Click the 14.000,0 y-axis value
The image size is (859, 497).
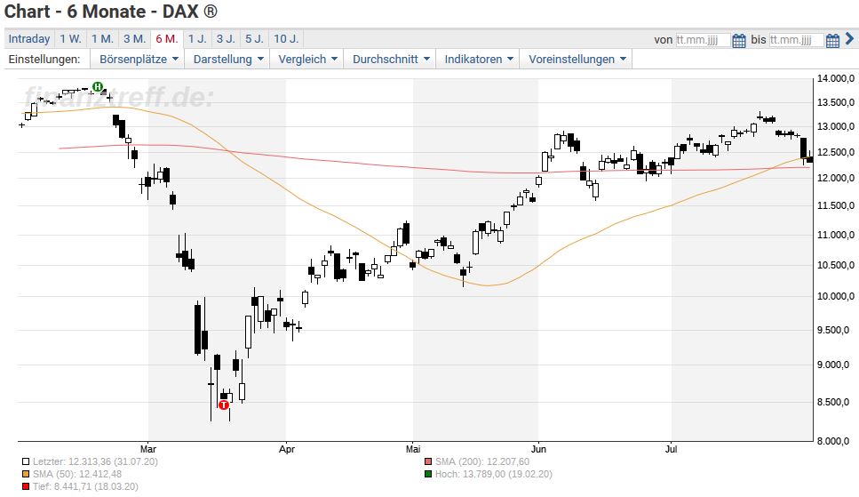click(x=835, y=78)
